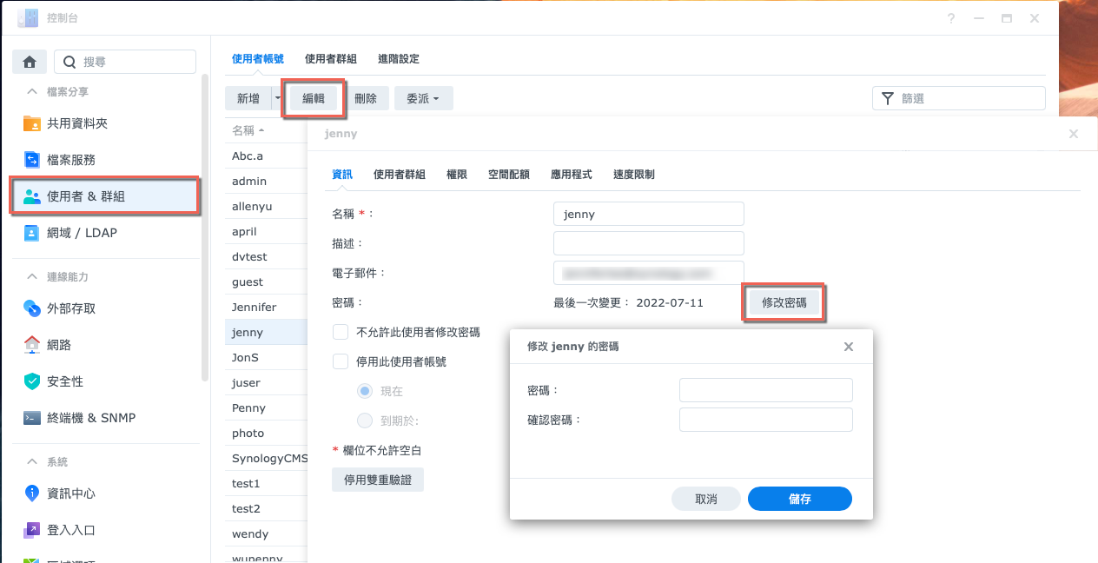The width and height of the screenshot is (1098, 563).
Task: Select user JonS in the list
Action: click(x=266, y=357)
